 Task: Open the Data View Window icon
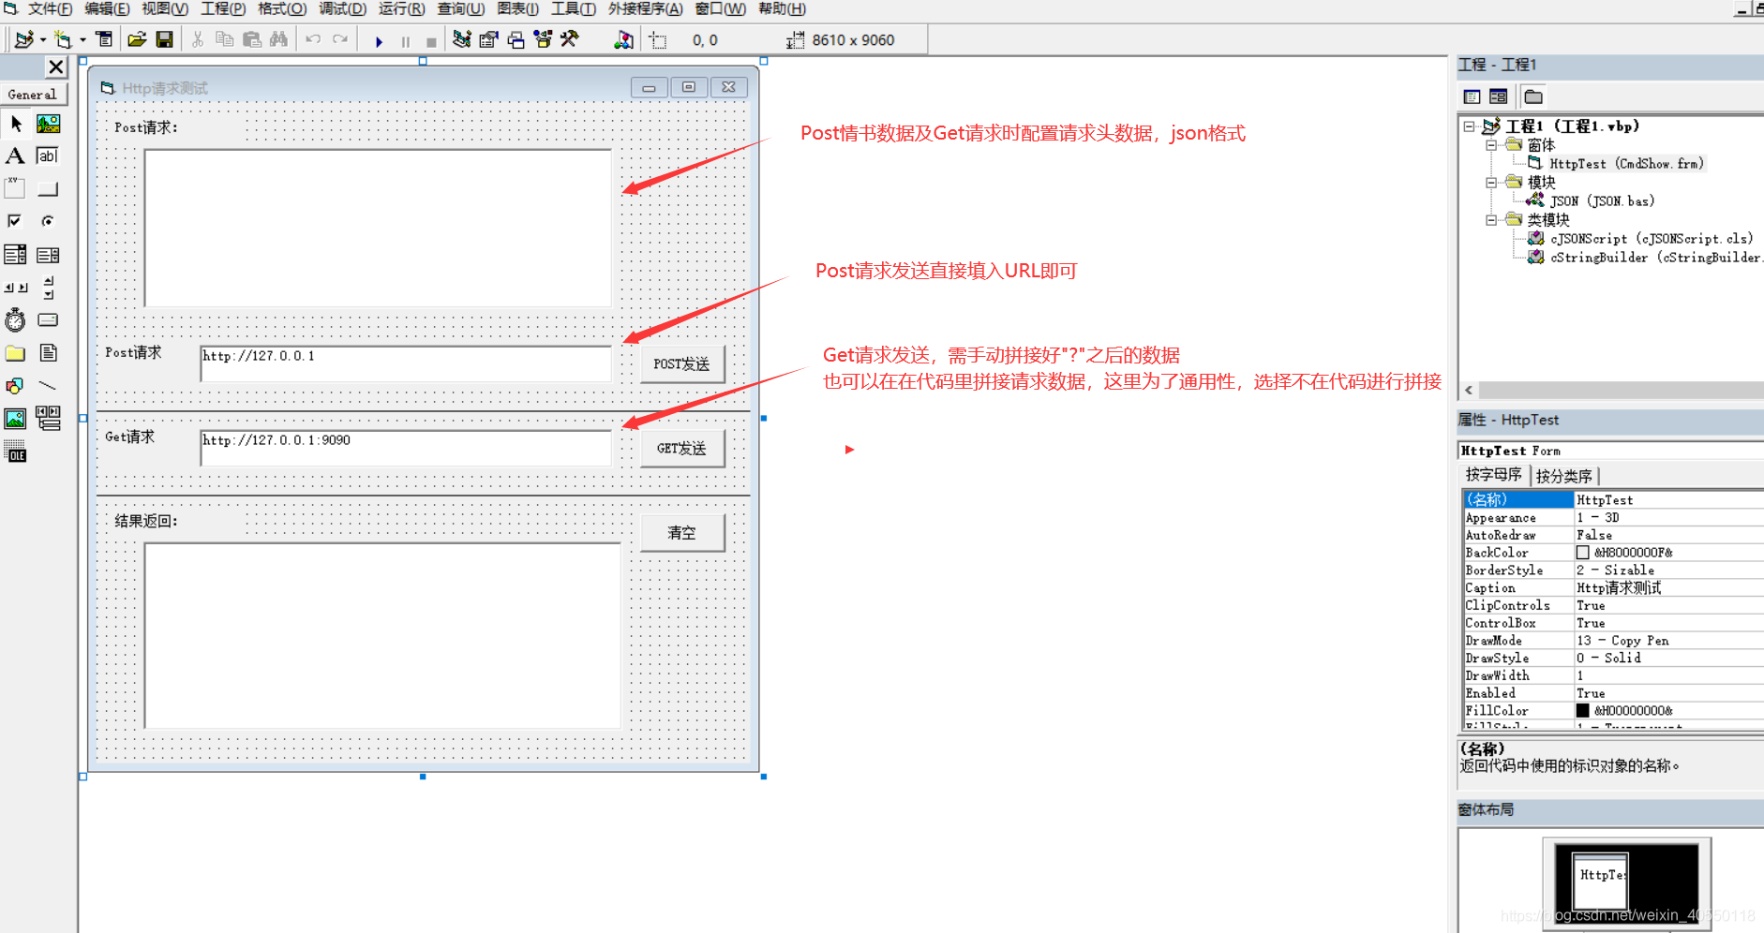(623, 40)
